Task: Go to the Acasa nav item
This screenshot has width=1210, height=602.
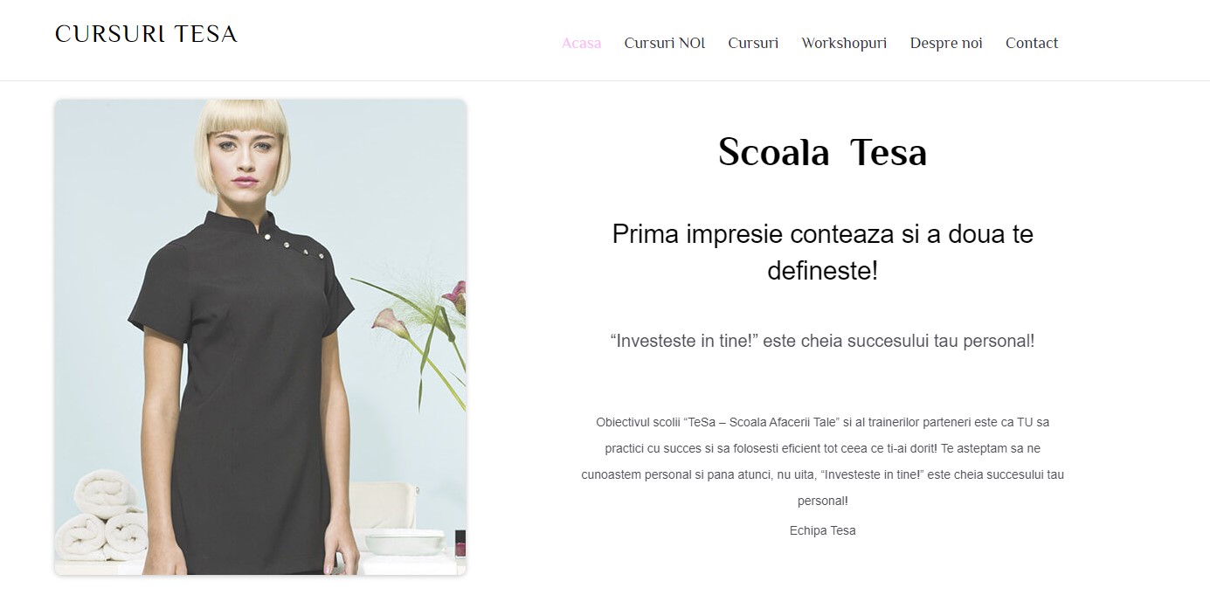Action: pyautogui.click(x=581, y=43)
